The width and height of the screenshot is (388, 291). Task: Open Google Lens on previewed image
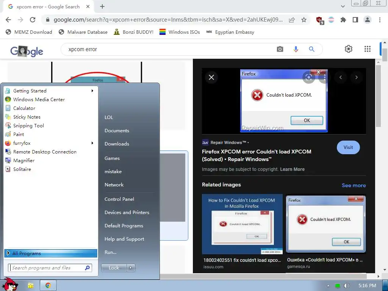308,77
